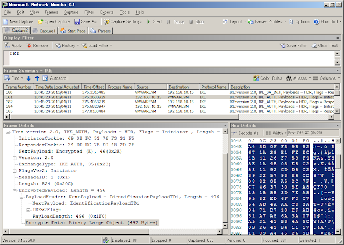Open Color Rules

coord(268,78)
